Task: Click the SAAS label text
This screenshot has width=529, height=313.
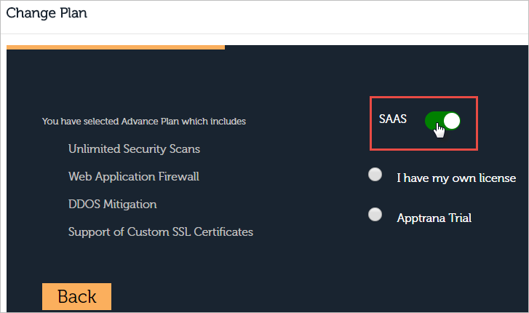Action: (393, 119)
